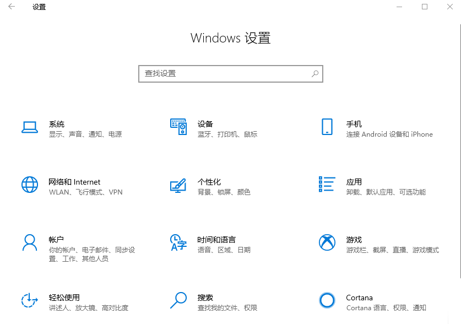Viewport: 461px width, 324px height.
Task: Select the 游戏 heading
Action: [x=354, y=240]
